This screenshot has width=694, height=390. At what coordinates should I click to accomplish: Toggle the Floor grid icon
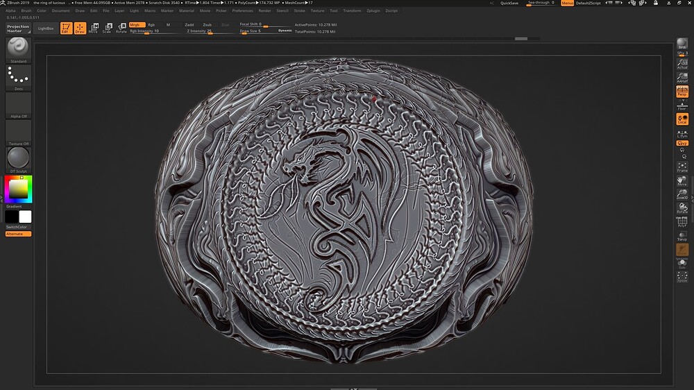point(682,105)
